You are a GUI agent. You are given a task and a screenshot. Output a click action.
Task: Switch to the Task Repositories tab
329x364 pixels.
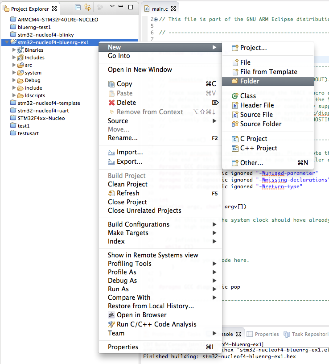point(307,334)
